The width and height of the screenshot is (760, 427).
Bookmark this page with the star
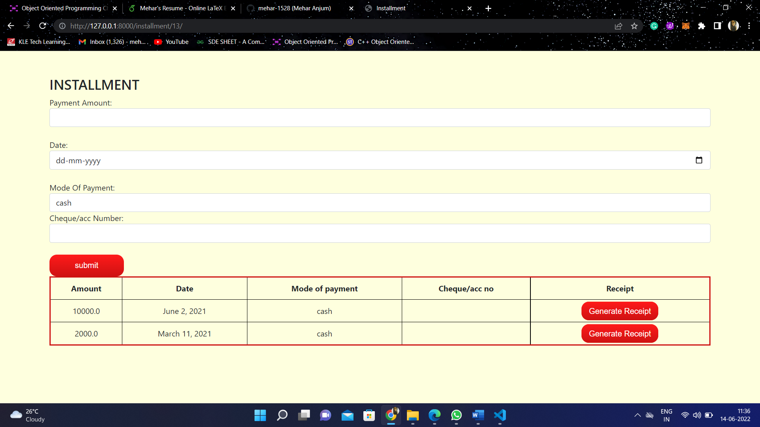point(635,26)
